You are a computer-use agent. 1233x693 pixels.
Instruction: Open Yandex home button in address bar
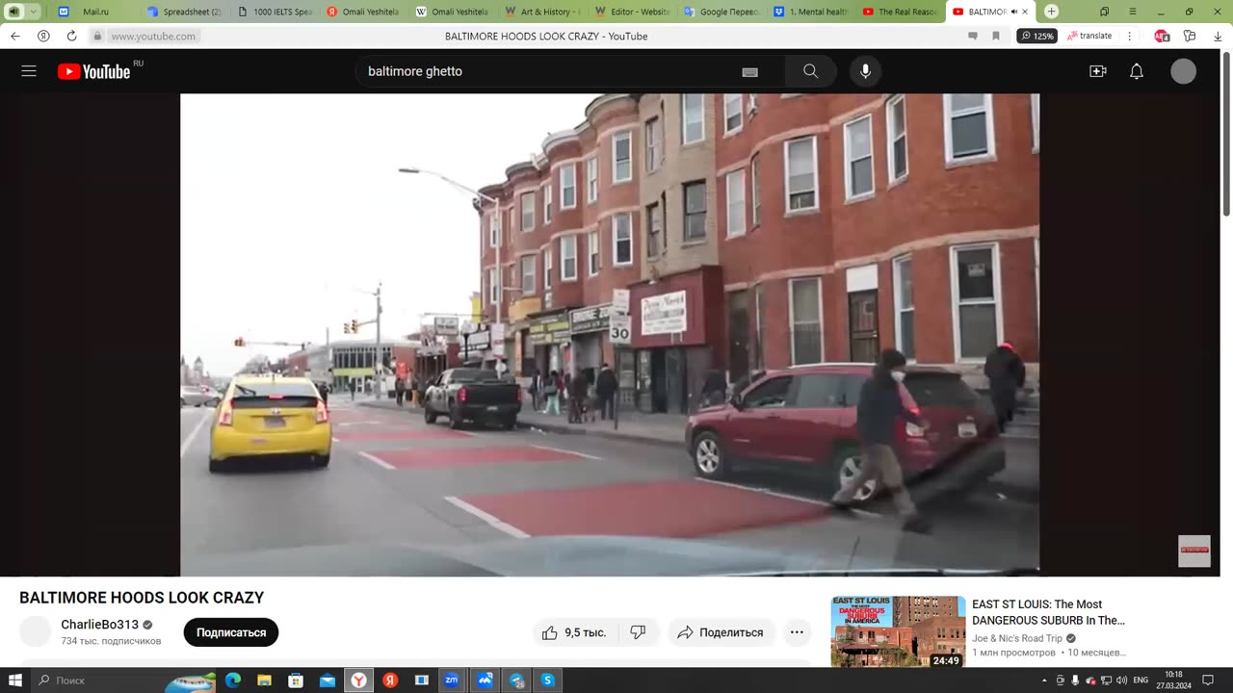coord(43,36)
